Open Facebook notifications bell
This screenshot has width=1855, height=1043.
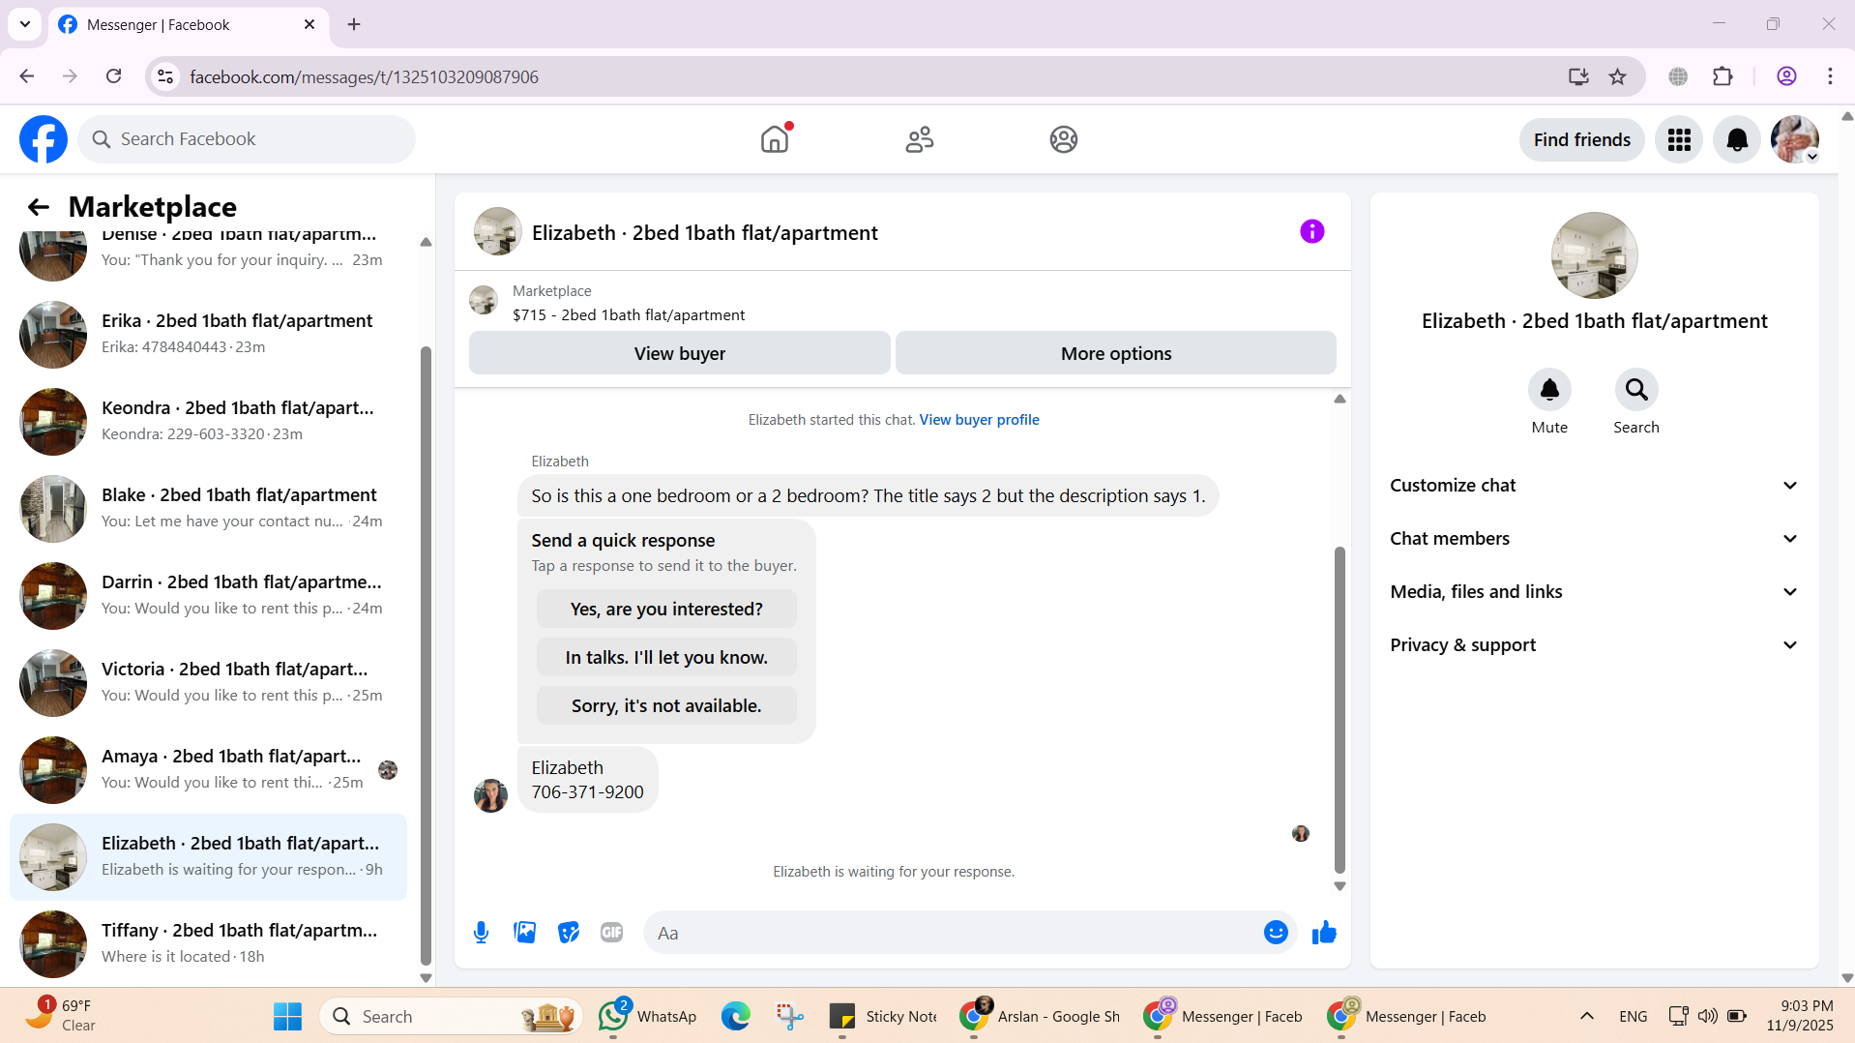pos(1737,140)
